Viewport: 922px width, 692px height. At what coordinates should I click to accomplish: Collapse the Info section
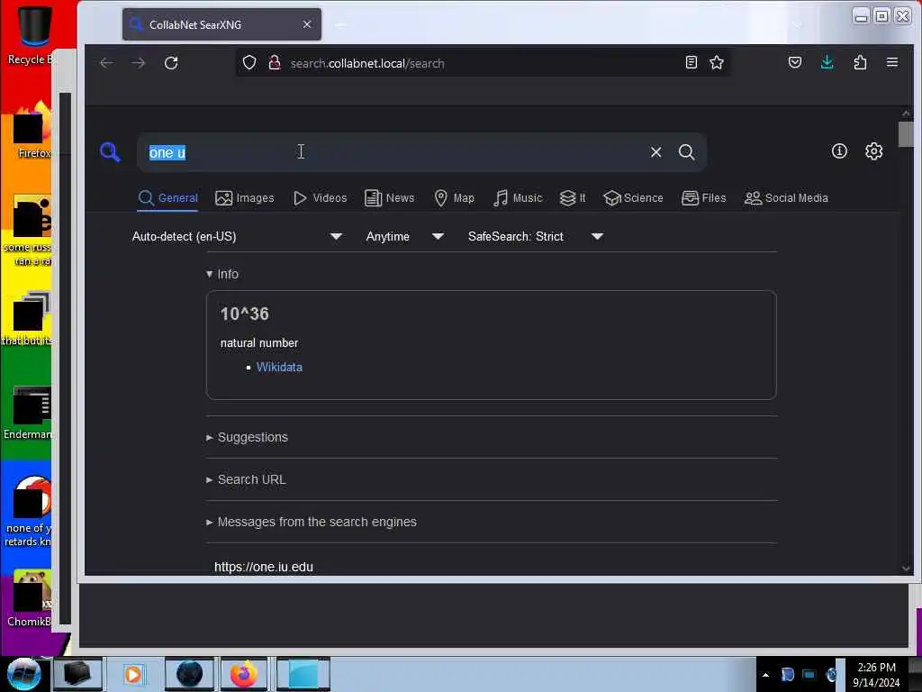222,274
